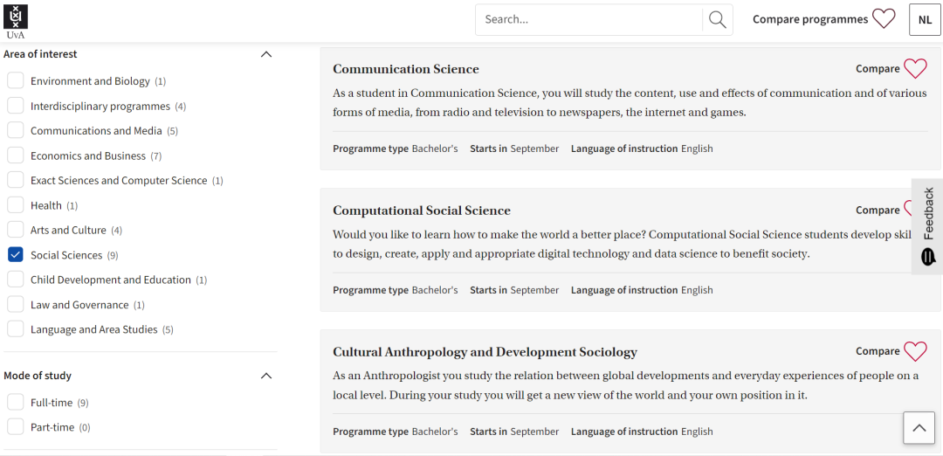Collapse the Area of interest section chevron
This screenshot has height=456, width=943.
pos(266,54)
